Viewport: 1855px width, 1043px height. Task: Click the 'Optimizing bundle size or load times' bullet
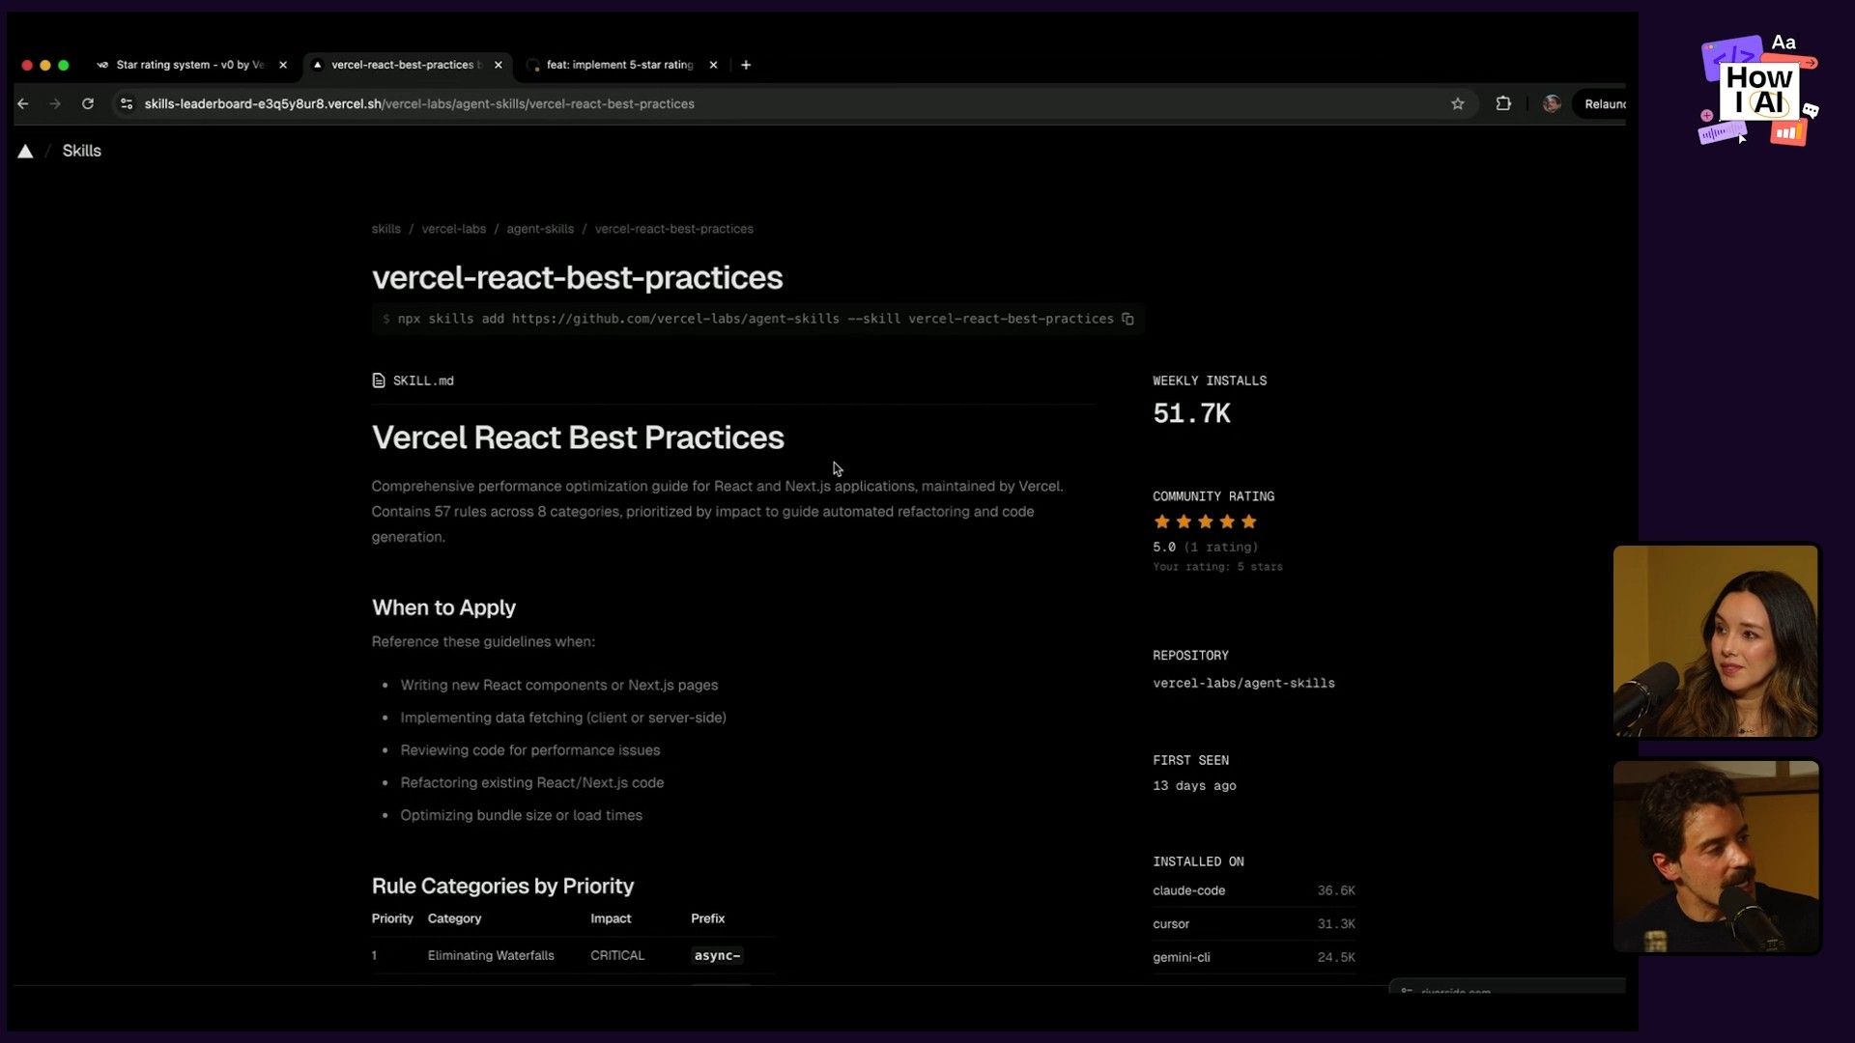click(x=521, y=815)
